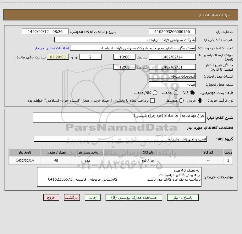Viewport: 242px width, 234px height.
Task: Open مشاهده مدارک پیوستی (0)
Action: click(134, 198)
